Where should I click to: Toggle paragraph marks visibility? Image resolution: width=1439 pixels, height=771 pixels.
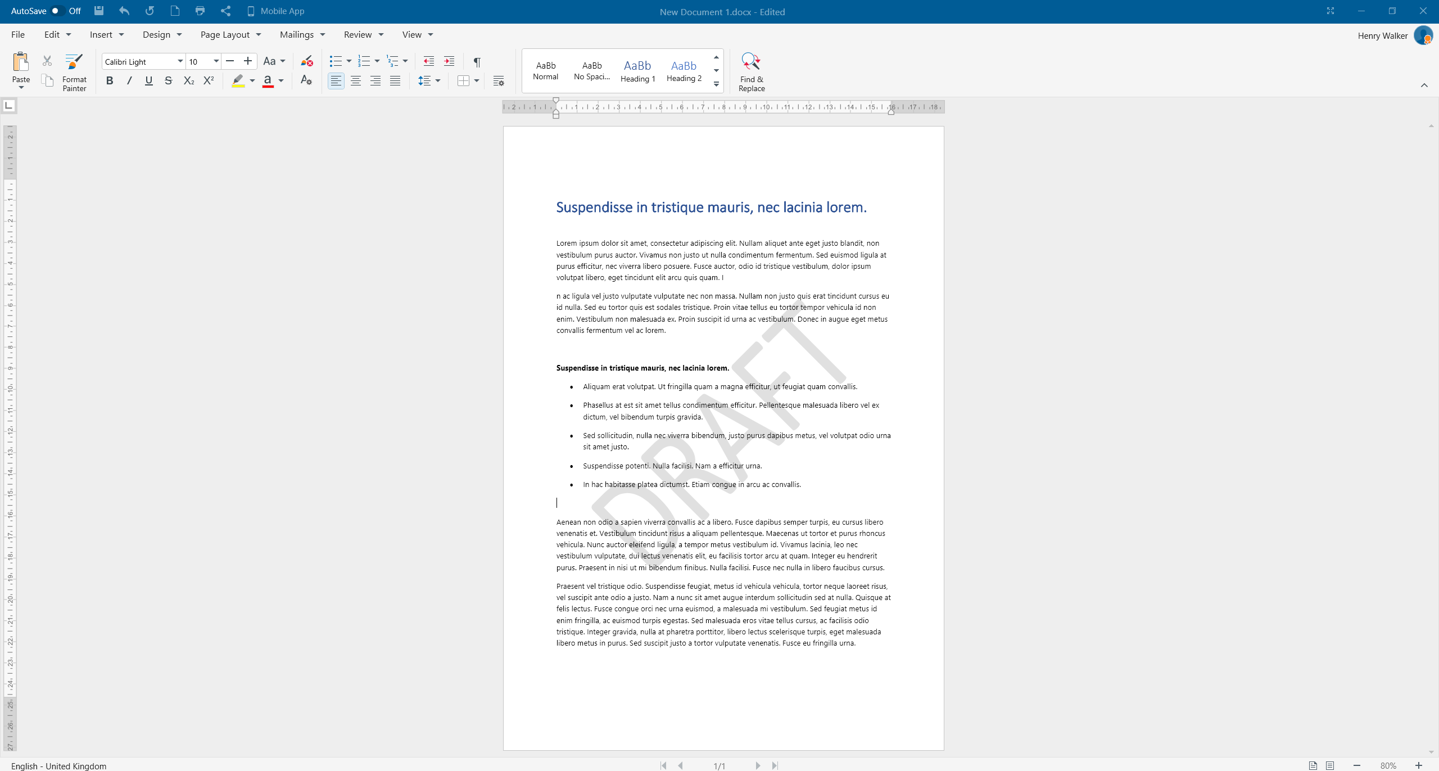[477, 62]
